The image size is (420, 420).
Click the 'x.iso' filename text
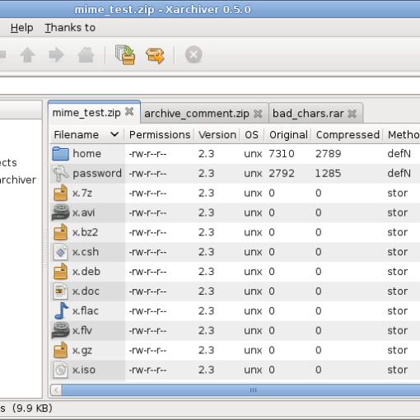[84, 370]
